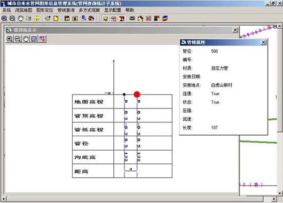The image size is (283, 203).
Task: Select the zoom out tool in main toolbar
Action: point(12,18)
